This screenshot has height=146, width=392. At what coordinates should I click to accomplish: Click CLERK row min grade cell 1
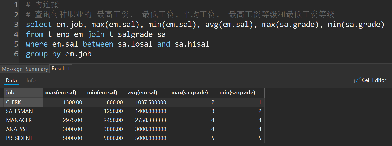[x=241, y=102]
